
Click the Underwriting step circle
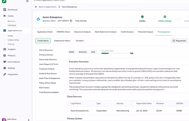tap(165, 16)
